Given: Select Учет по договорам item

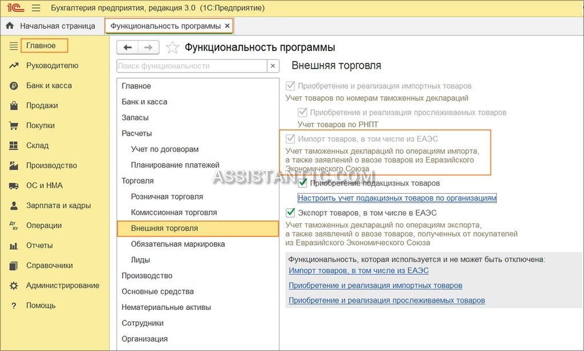Looking at the screenshot, I should (198, 149).
